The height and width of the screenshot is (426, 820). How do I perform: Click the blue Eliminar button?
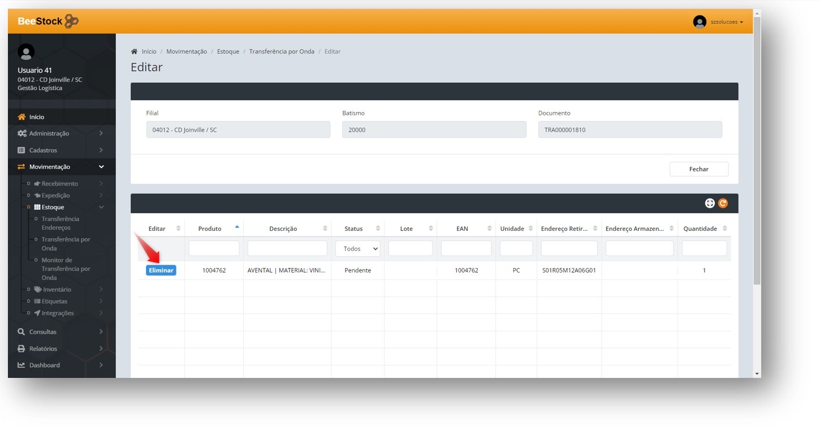(x=161, y=270)
